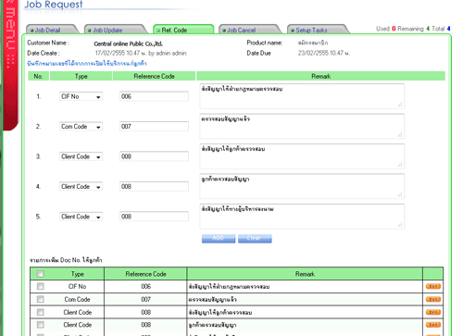Expand the Client Code dropdown in row 4
The width and height of the screenshot is (463, 336).
(x=81, y=186)
